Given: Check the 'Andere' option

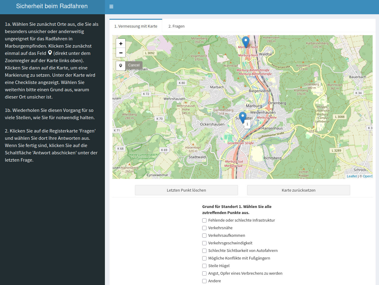Looking at the screenshot, I should click(204, 281).
